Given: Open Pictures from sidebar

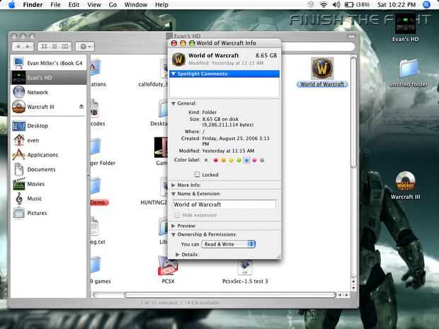Looking at the screenshot, I should 48,213.
